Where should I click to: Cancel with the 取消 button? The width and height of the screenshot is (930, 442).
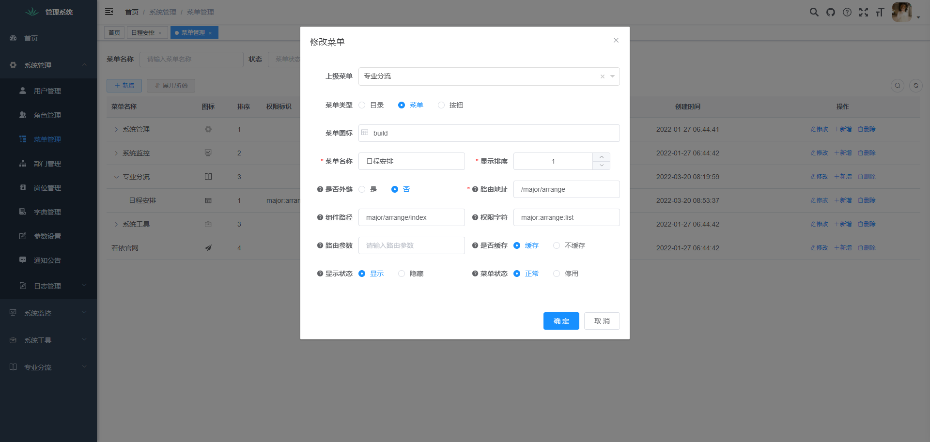click(602, 321)
